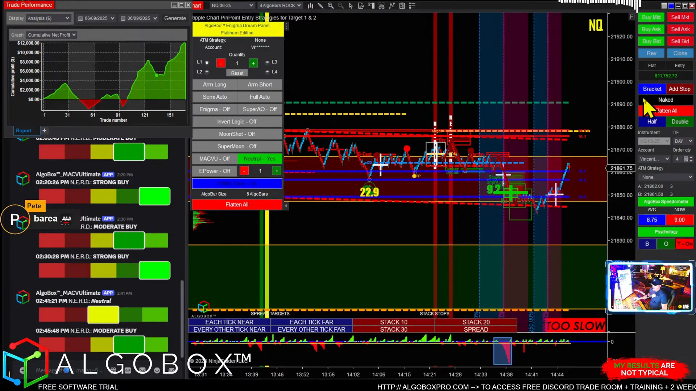This screenshot has width=696, height=391.
Task: Toggle Invert Logic - Off
Action: click(237, 122)
